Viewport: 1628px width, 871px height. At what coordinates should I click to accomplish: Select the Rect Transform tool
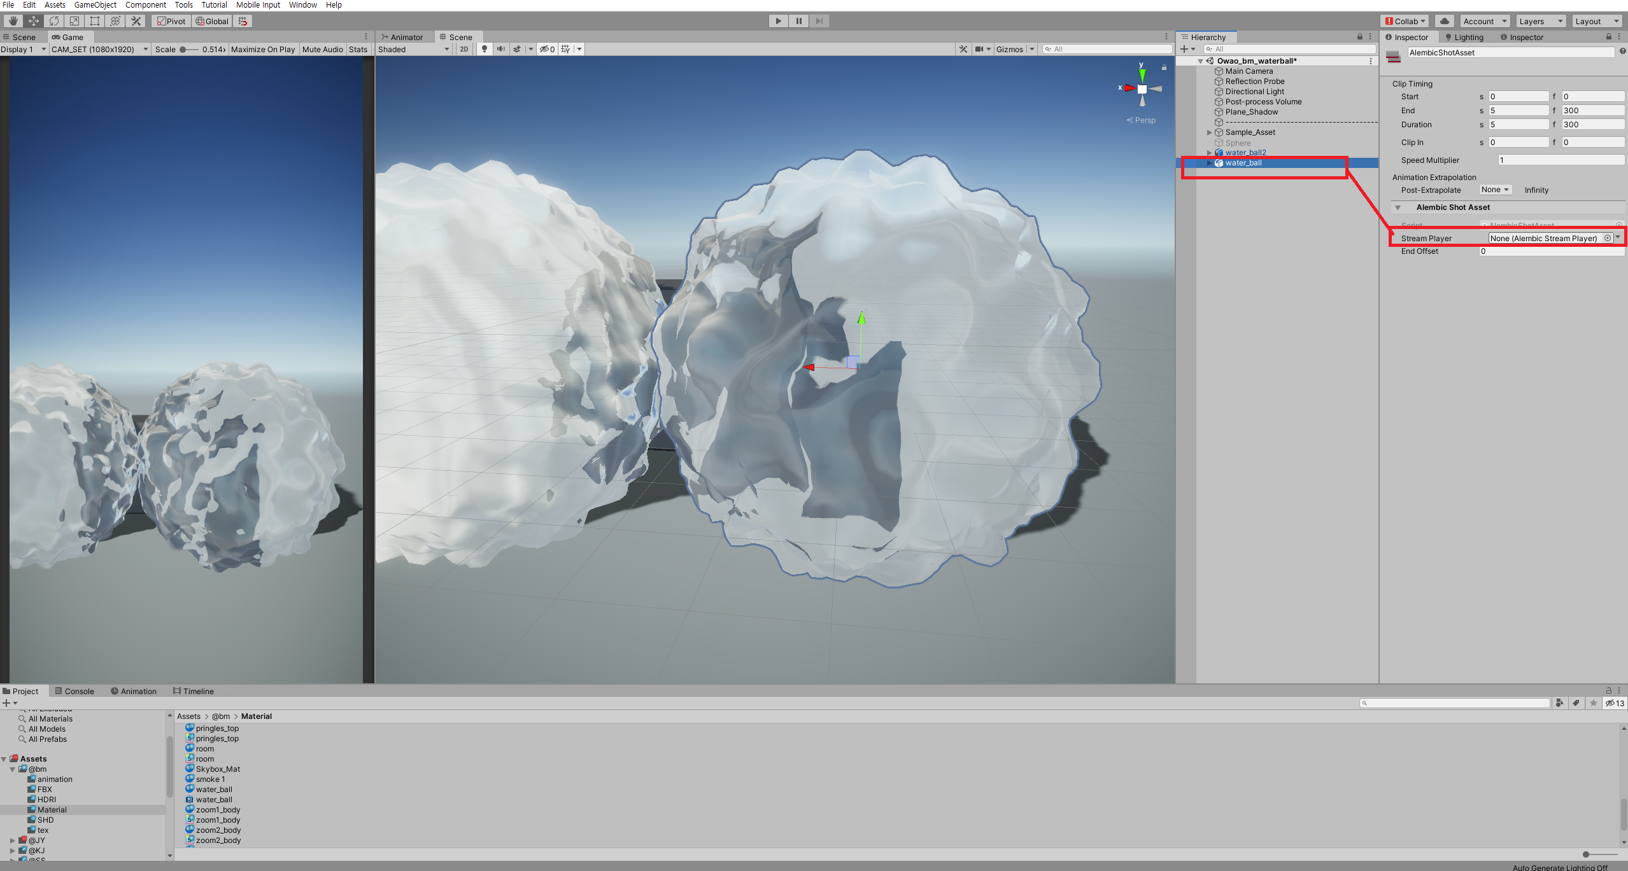(95, 21)
